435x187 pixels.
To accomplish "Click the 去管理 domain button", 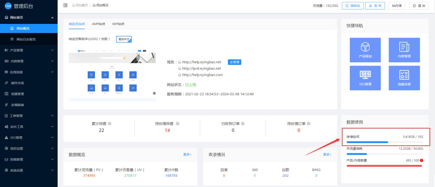I will [234, 62].
